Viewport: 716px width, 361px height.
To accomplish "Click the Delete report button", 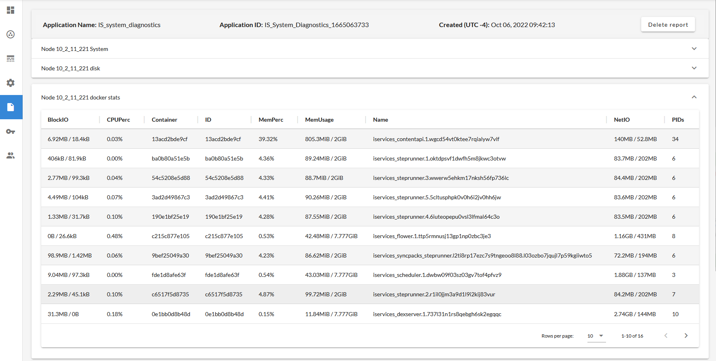I will tap(667, 25).
